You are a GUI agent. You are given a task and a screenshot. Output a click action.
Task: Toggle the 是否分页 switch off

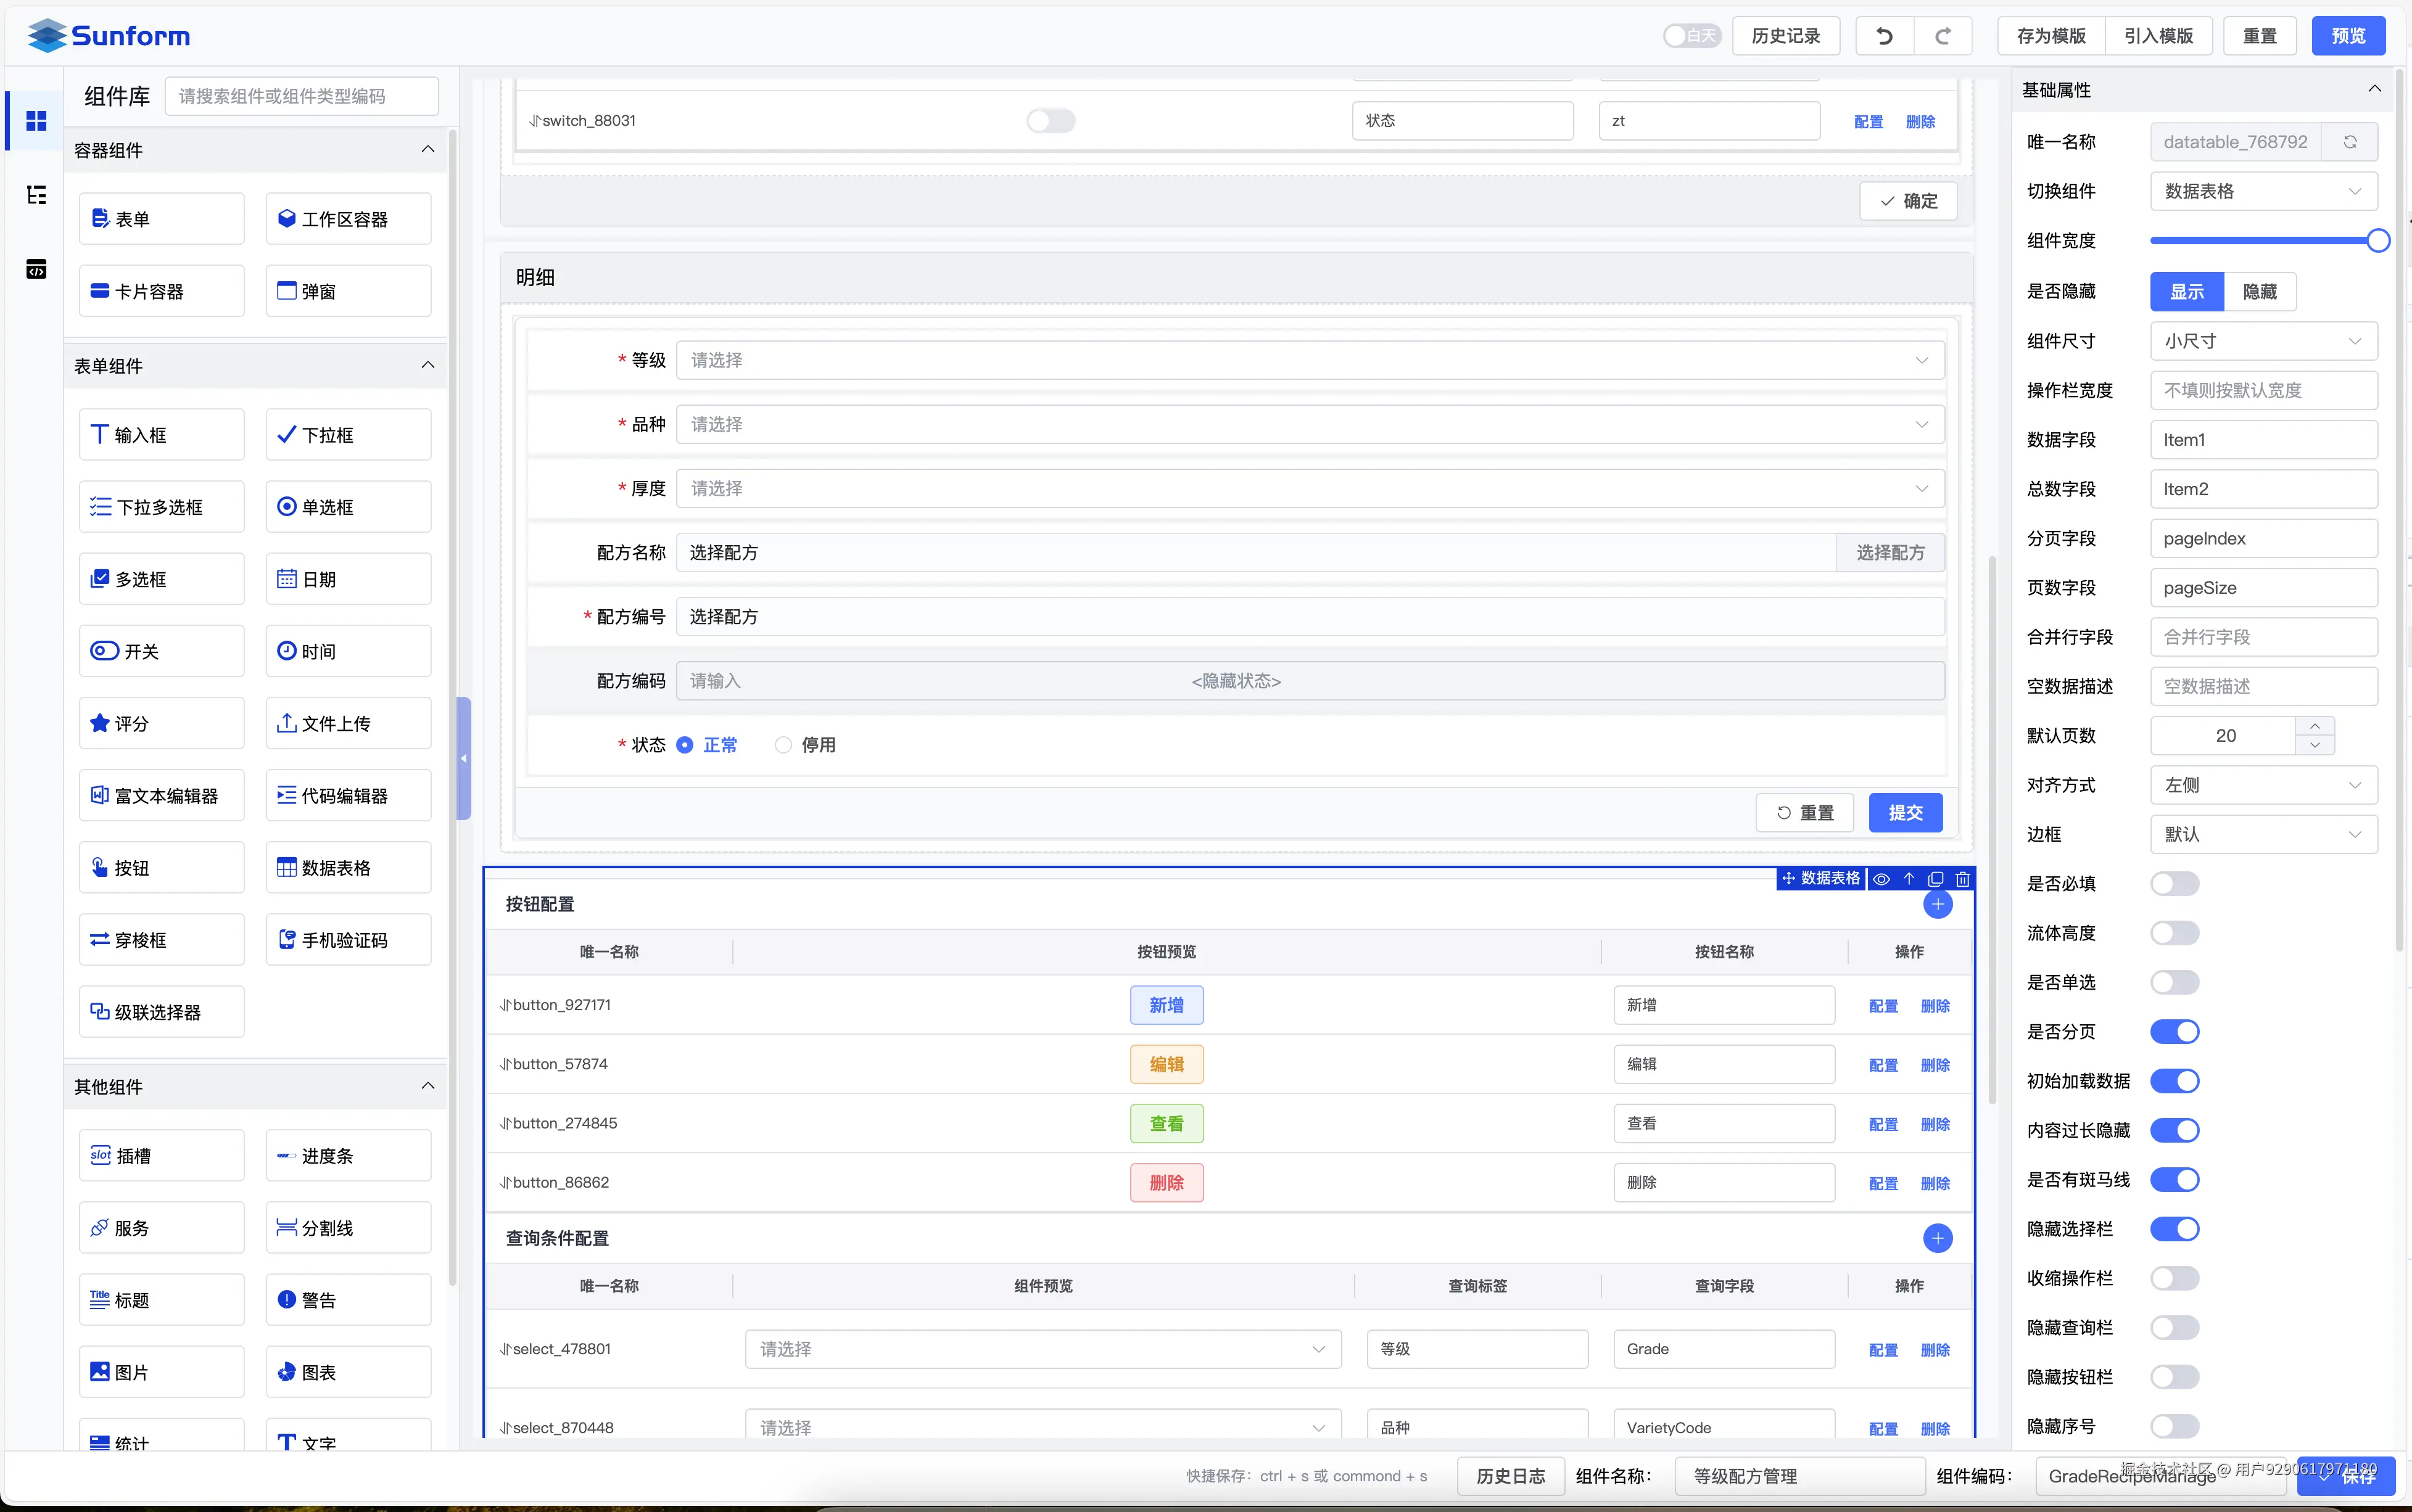coord(2175,1032)
